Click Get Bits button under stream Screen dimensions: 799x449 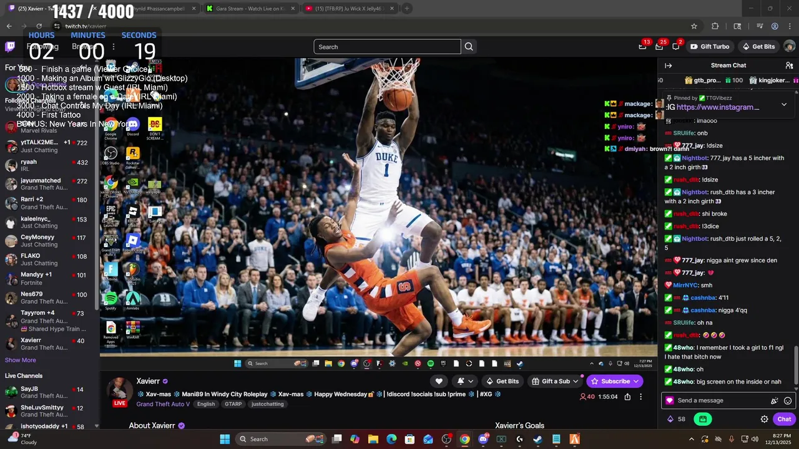(502, 381)
